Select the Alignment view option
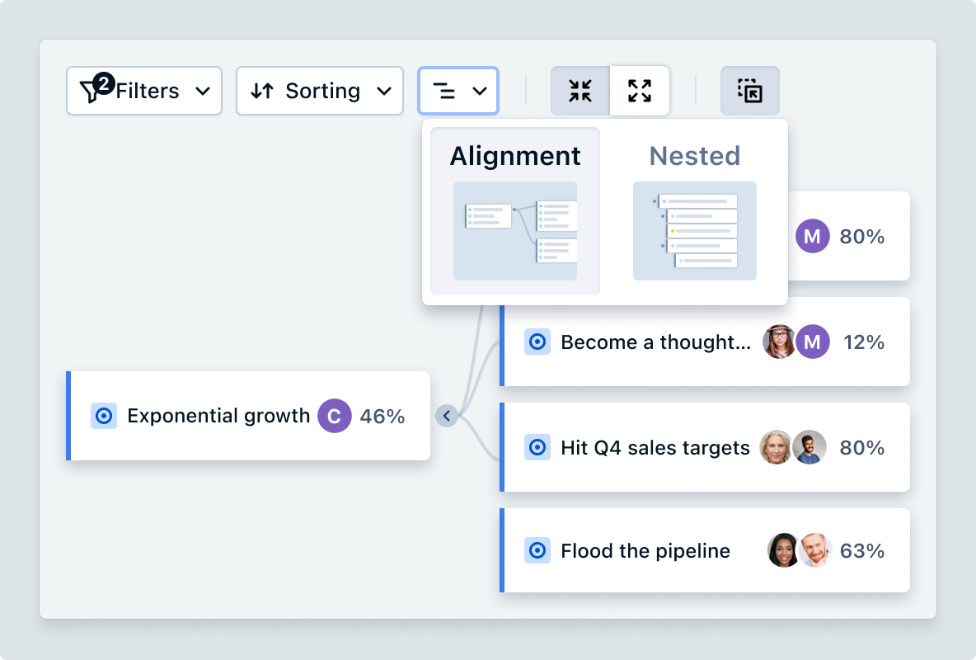Screen dimensions: 976x660 515,156
